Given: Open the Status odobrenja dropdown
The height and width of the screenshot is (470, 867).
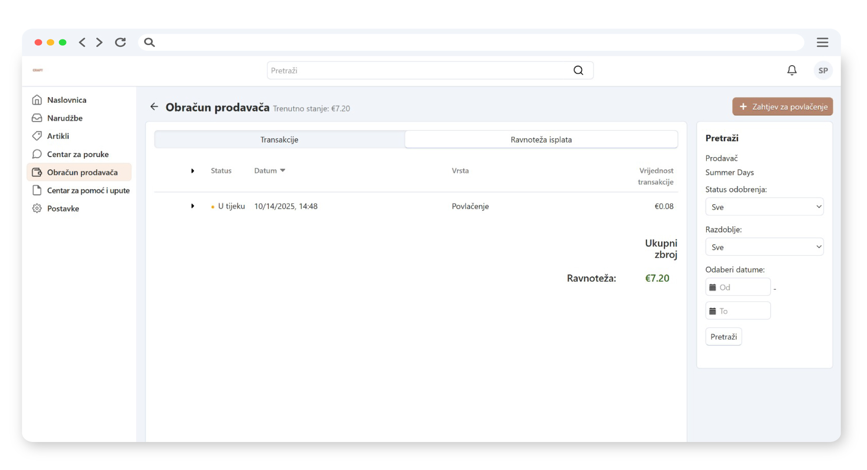Looking at the screenshot, I should [x=764, y=207].
